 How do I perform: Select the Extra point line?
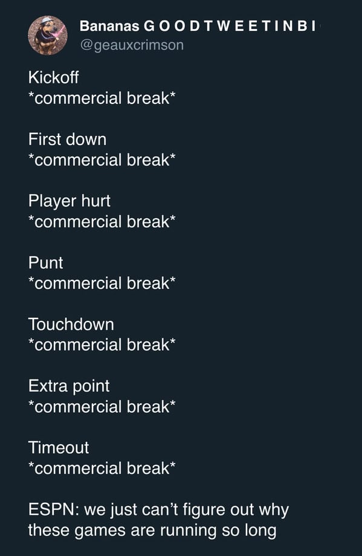[x=69, y=386]
